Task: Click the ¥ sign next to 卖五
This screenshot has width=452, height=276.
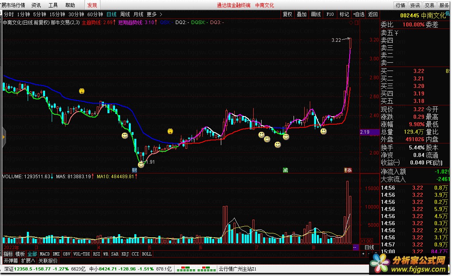Action: 397,33
